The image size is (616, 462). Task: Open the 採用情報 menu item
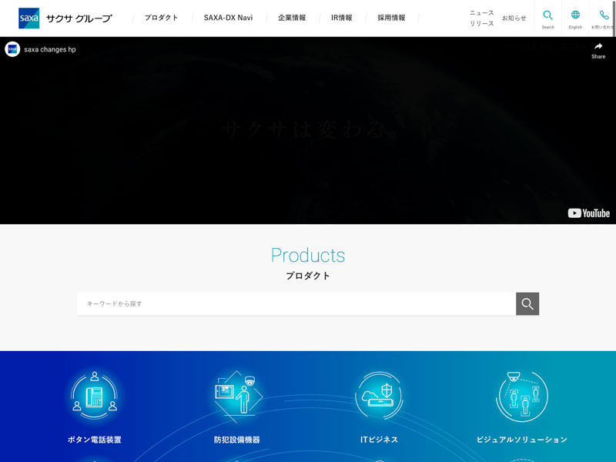391,18
